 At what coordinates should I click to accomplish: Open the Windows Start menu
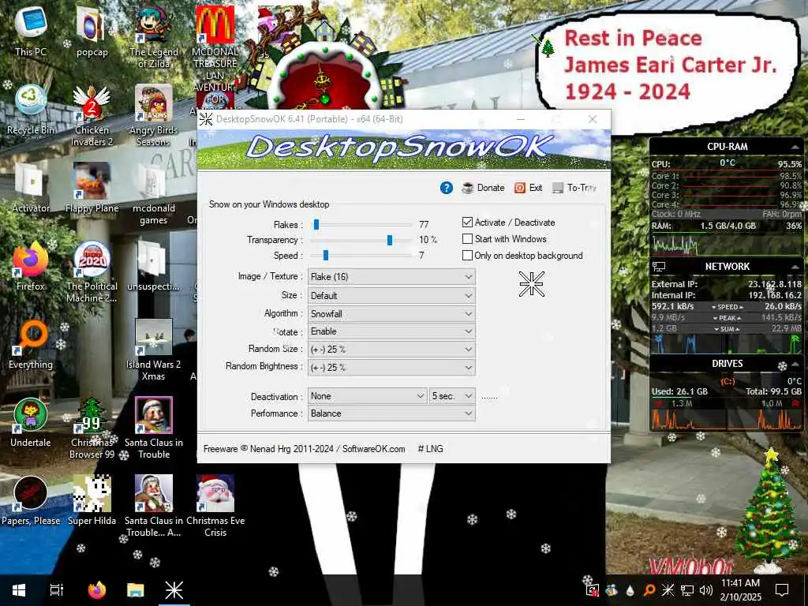(x=19, y=590)
